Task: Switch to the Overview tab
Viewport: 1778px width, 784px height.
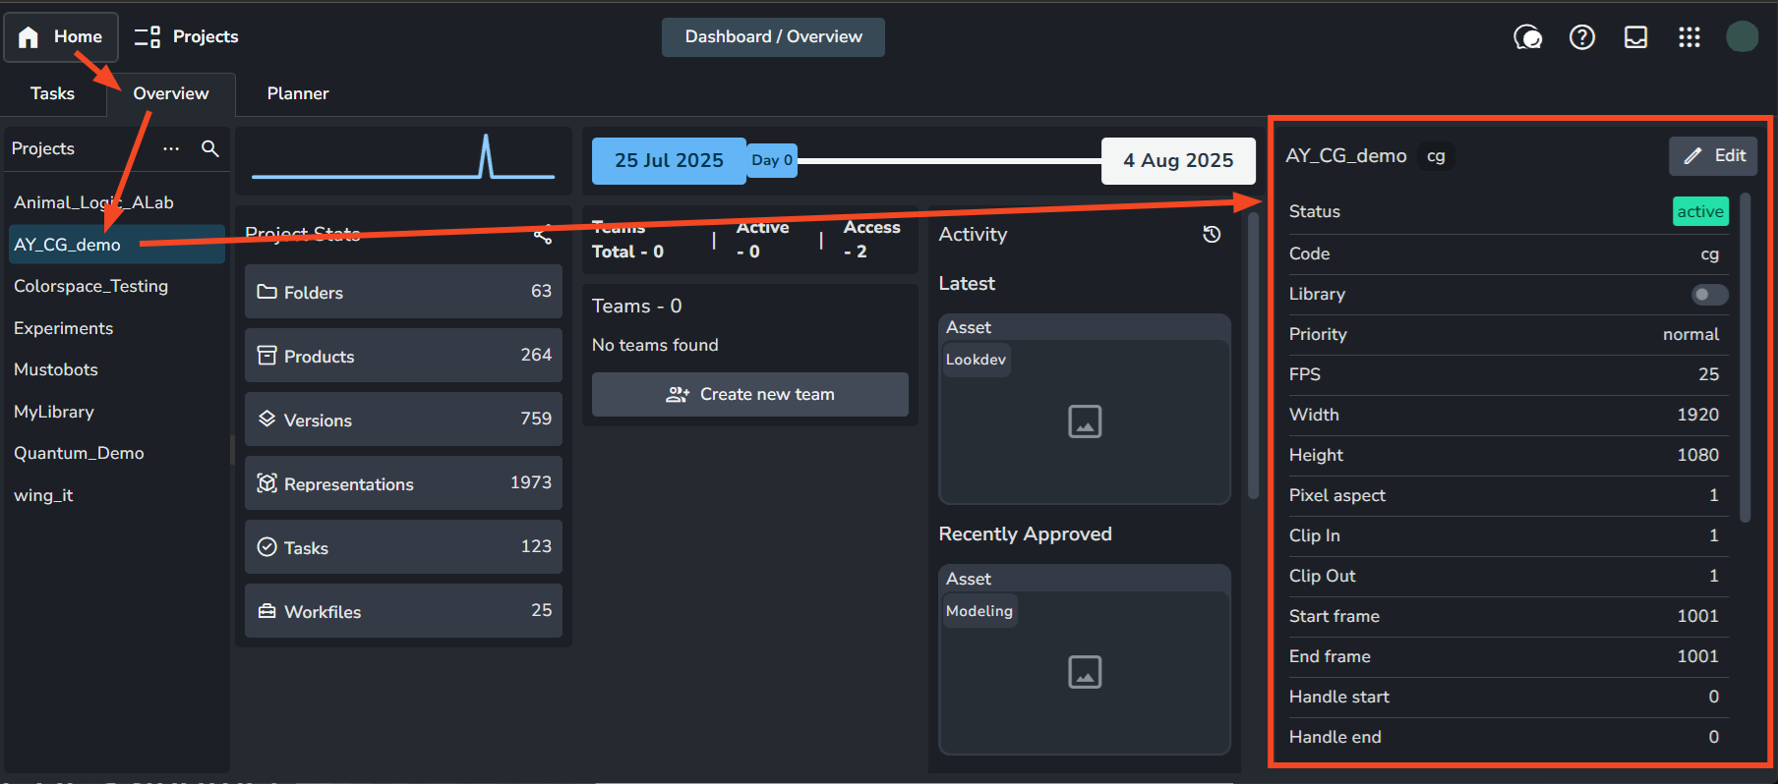Action: pos(171,93)
